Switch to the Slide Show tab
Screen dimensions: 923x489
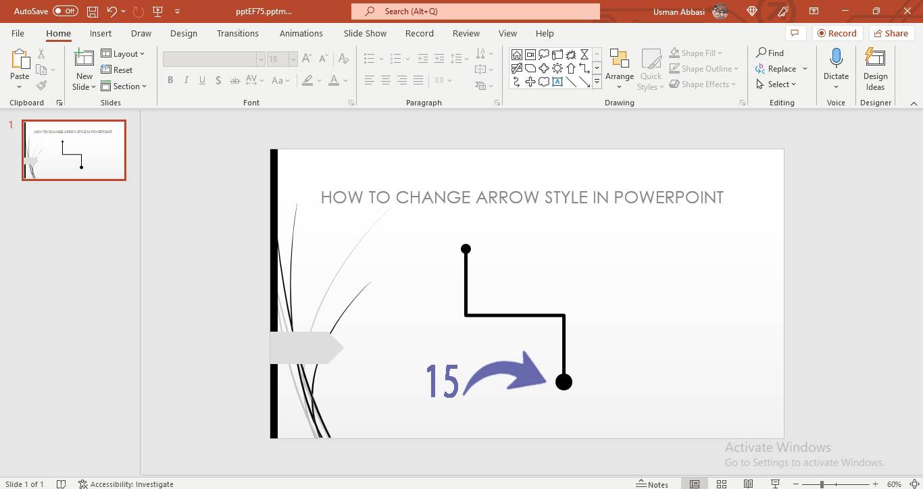pos(365,33)
